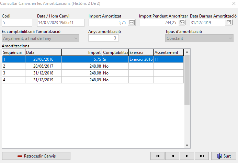Select row with date 28/06/2017

click(93, 66)
